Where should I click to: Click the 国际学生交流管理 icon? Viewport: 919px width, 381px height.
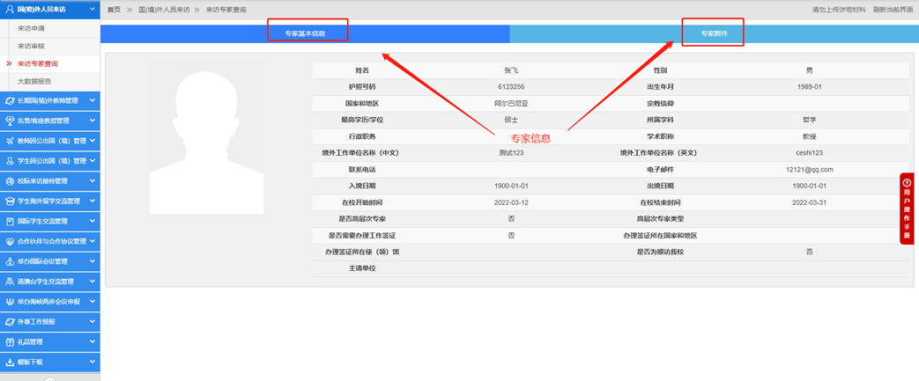pyautogui.click(x=9, y=221)
